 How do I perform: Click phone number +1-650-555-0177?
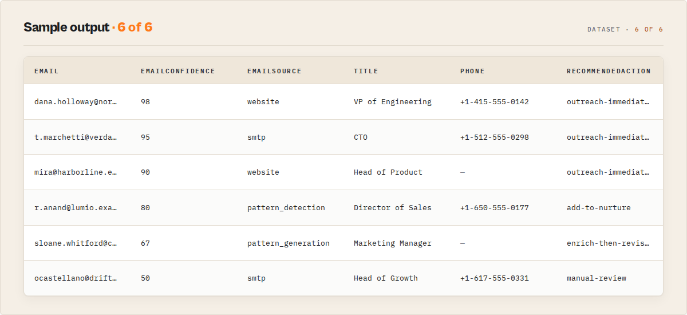click(495, 207)
